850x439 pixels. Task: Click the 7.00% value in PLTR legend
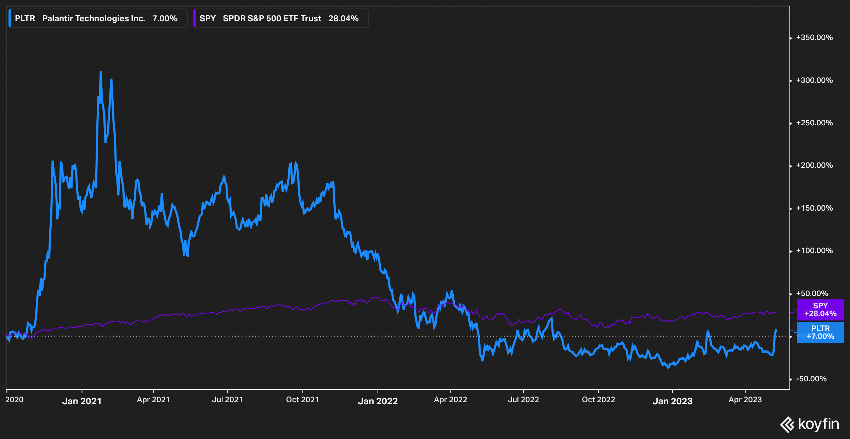[x=165, y=18]
